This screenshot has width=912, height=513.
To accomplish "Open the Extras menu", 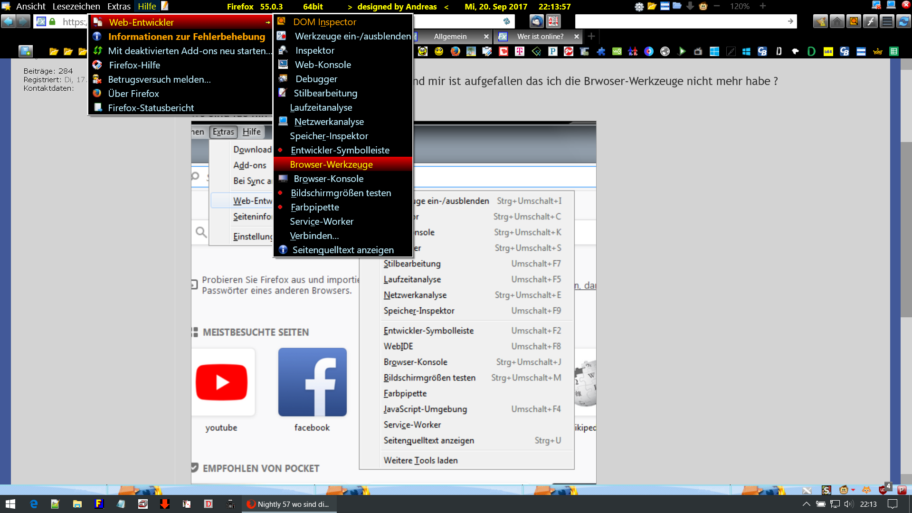I will [119, 7].
